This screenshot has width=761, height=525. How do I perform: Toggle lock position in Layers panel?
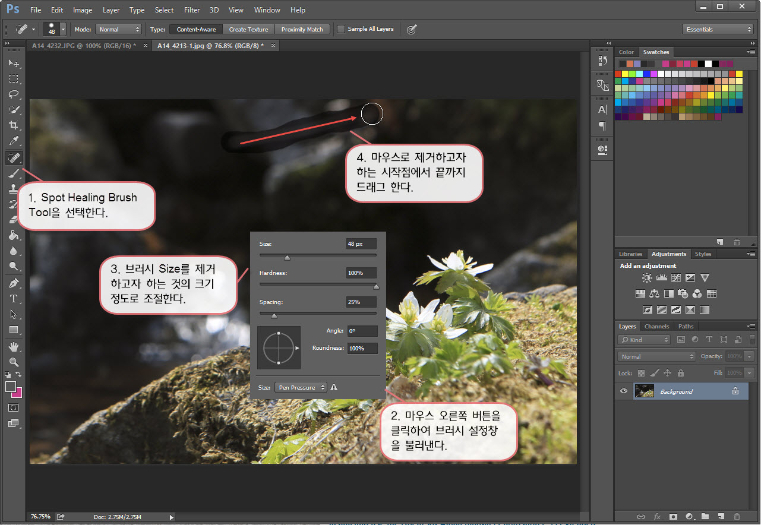point(667,373)
